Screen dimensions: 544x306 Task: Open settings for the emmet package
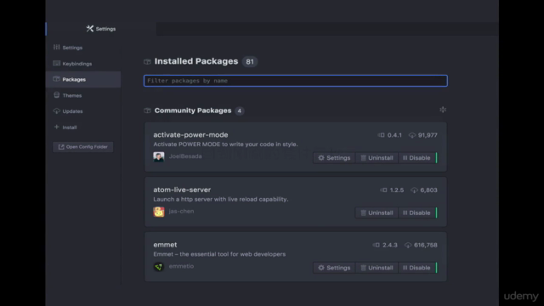tap(334, 268)
